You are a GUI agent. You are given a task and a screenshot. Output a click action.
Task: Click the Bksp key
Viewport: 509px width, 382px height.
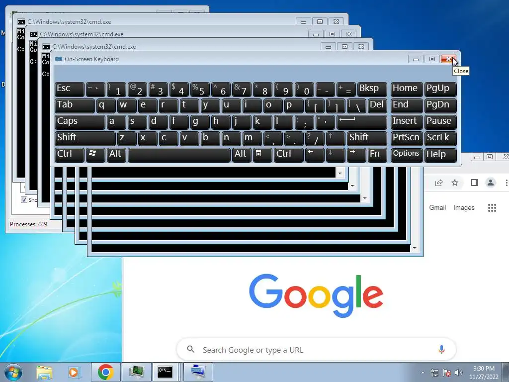coord(372,90)
